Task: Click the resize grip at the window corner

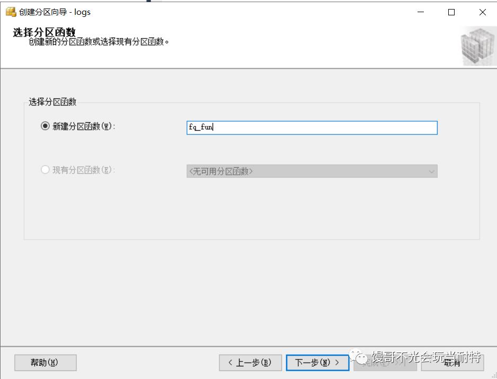Action: (493, 375)
